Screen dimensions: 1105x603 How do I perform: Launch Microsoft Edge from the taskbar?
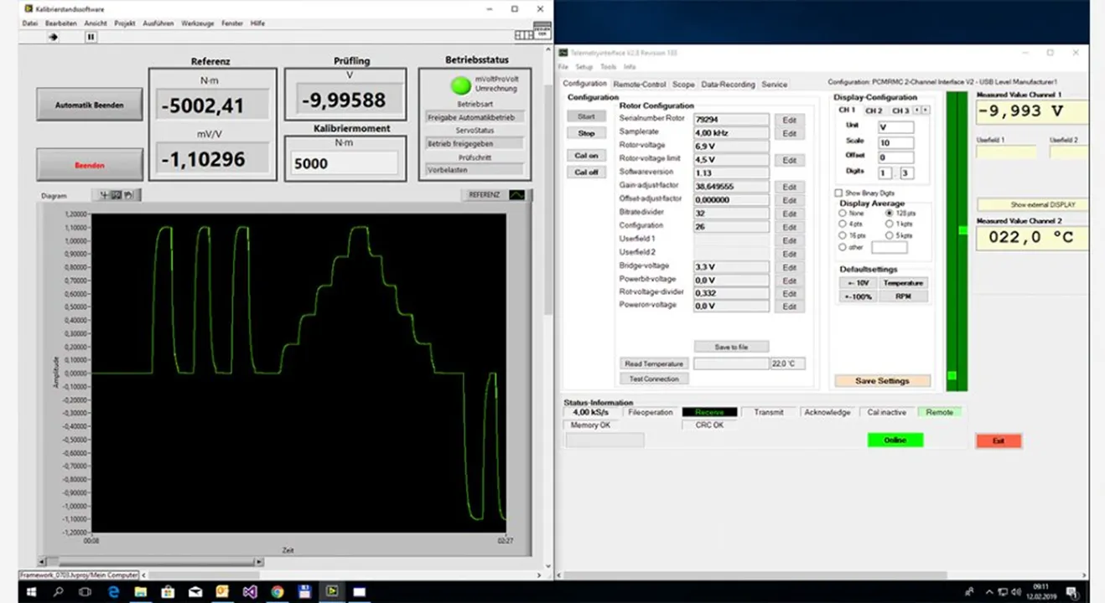[113, 591]
